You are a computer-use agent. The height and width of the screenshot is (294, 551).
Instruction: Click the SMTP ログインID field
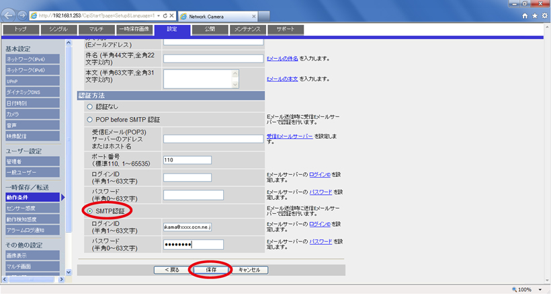coord(187,227)
